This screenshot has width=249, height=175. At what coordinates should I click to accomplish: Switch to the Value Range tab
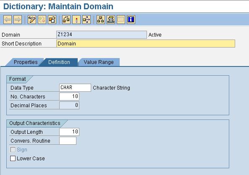[99, 62]
